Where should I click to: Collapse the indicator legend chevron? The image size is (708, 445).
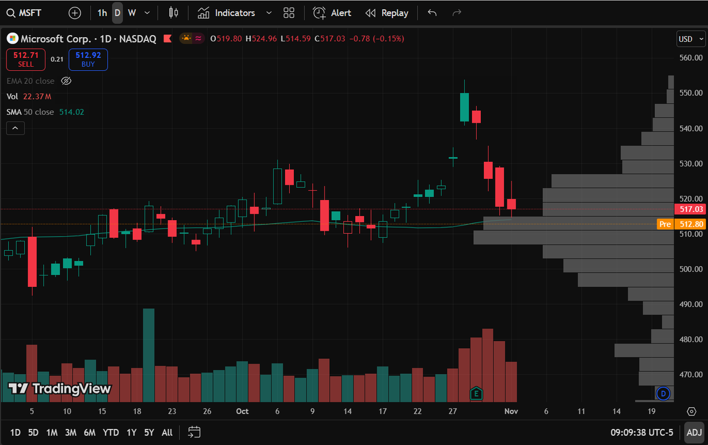tap(15, 127)
